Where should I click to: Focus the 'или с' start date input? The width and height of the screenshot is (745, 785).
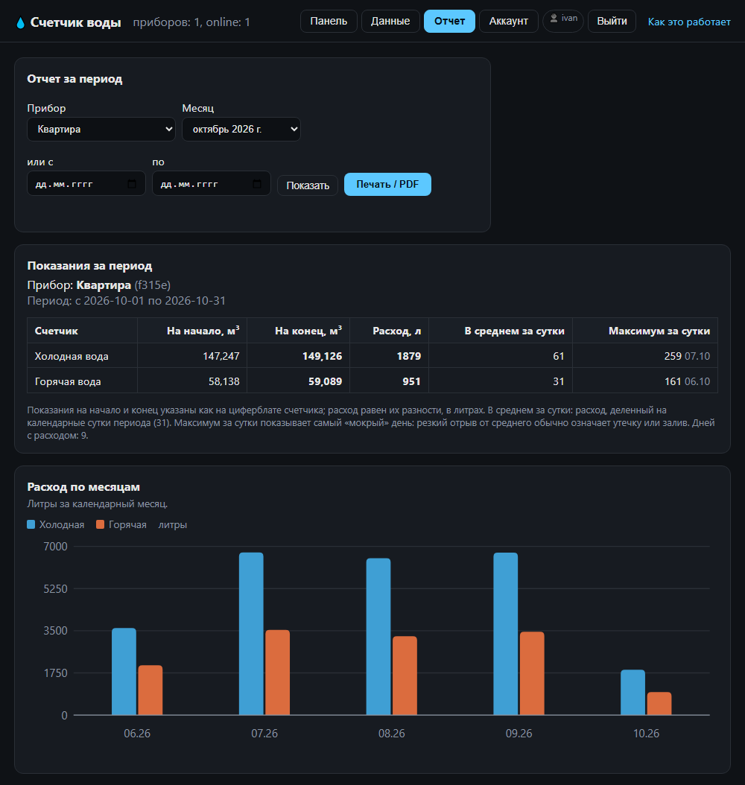(86, 184)
